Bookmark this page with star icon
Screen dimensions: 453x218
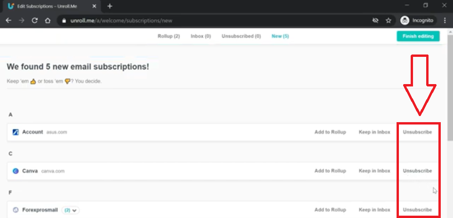[389, 21]
